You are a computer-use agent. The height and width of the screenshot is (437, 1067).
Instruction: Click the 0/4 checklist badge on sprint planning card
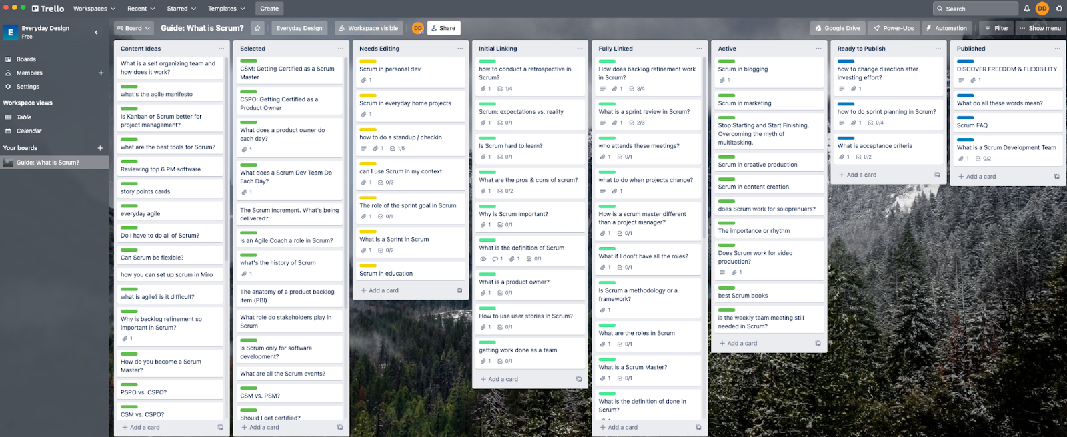click(x=876, y=123)
